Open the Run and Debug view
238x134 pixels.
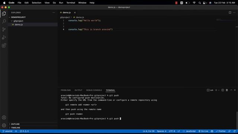coord(4,37)
